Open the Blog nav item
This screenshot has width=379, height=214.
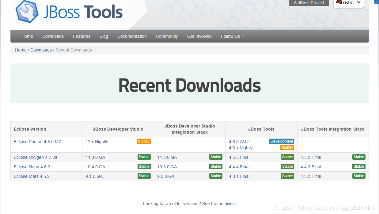(104, 36)
